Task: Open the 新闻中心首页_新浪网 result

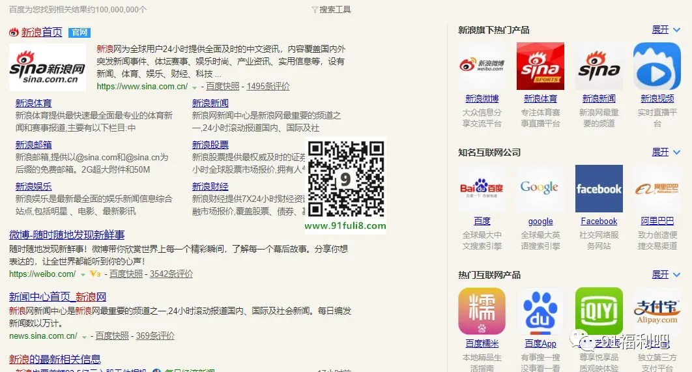Action: tap(57, 296)
